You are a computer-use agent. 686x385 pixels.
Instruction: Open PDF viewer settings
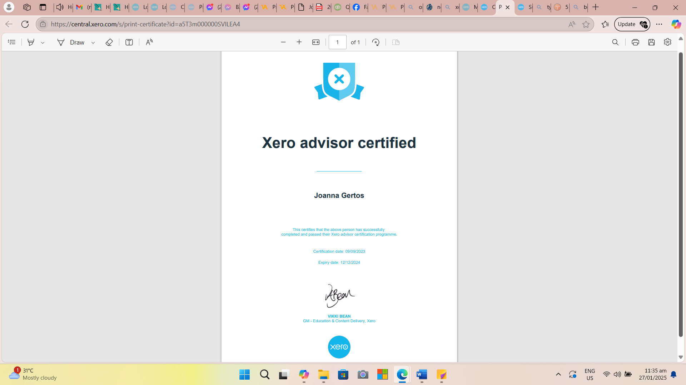(668, 42)
